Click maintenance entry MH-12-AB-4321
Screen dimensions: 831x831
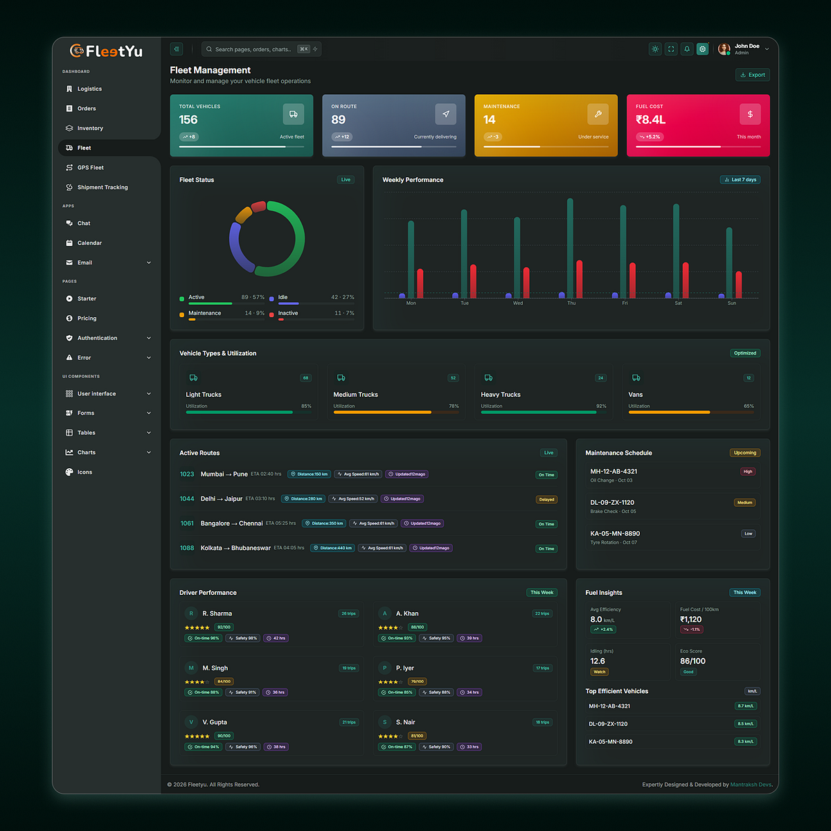coord(672,475)
